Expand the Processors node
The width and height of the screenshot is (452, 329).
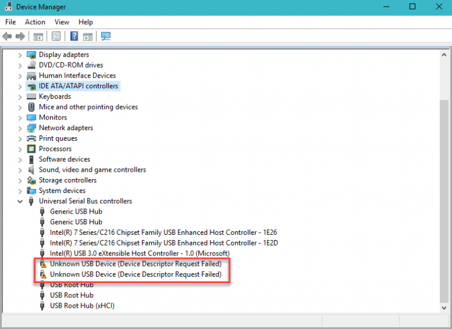[x=20, y=149]
